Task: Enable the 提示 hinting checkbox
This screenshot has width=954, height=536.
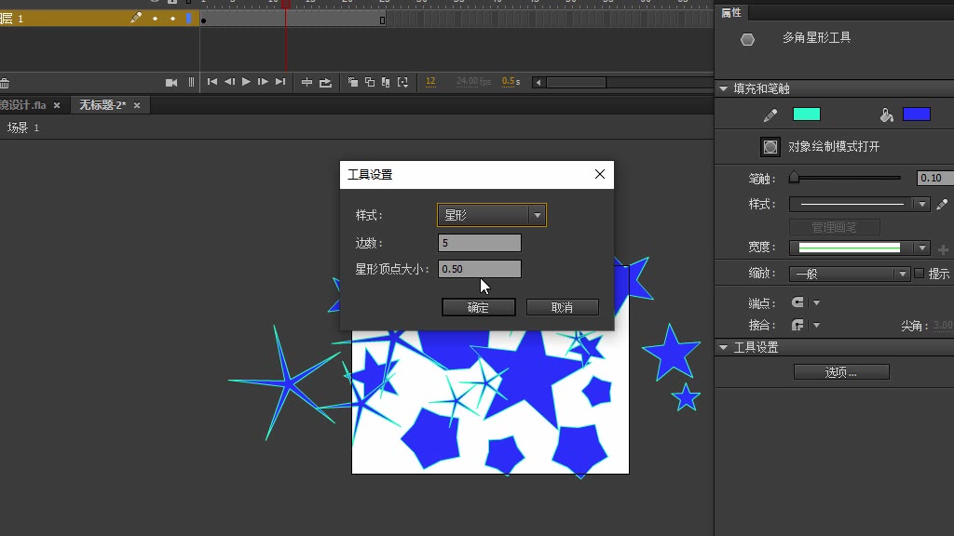Action: click(919, 274)
